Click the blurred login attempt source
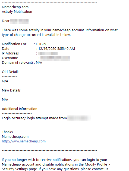The image size is (129, 171). click(x=79, y=118)
